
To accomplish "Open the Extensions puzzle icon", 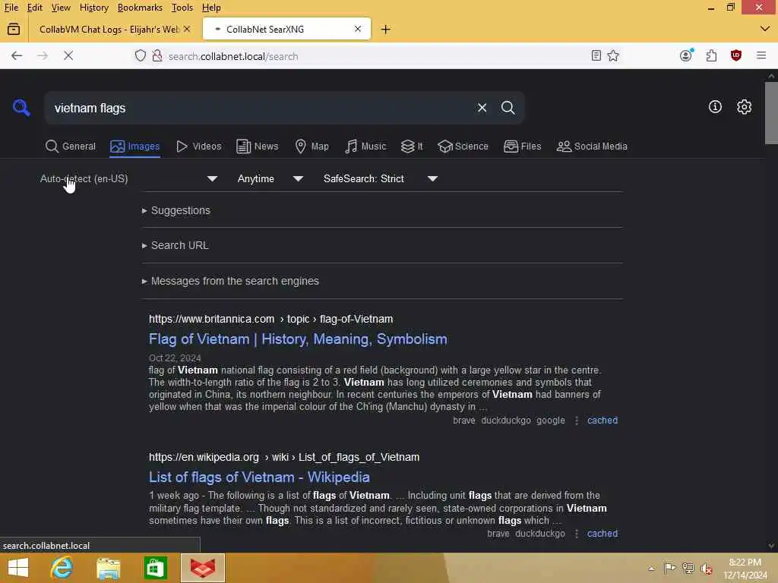I will click(711, 55).
